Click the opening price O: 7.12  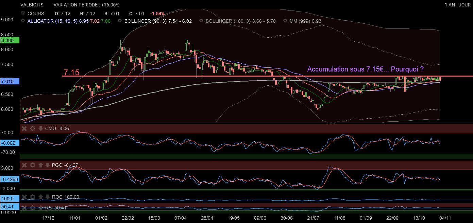[63, 14]
